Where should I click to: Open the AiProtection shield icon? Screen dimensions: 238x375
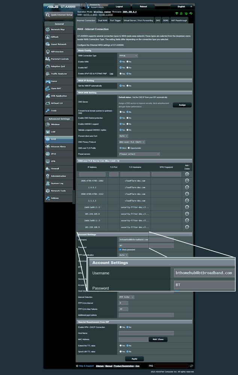click(x=48, y=51)
